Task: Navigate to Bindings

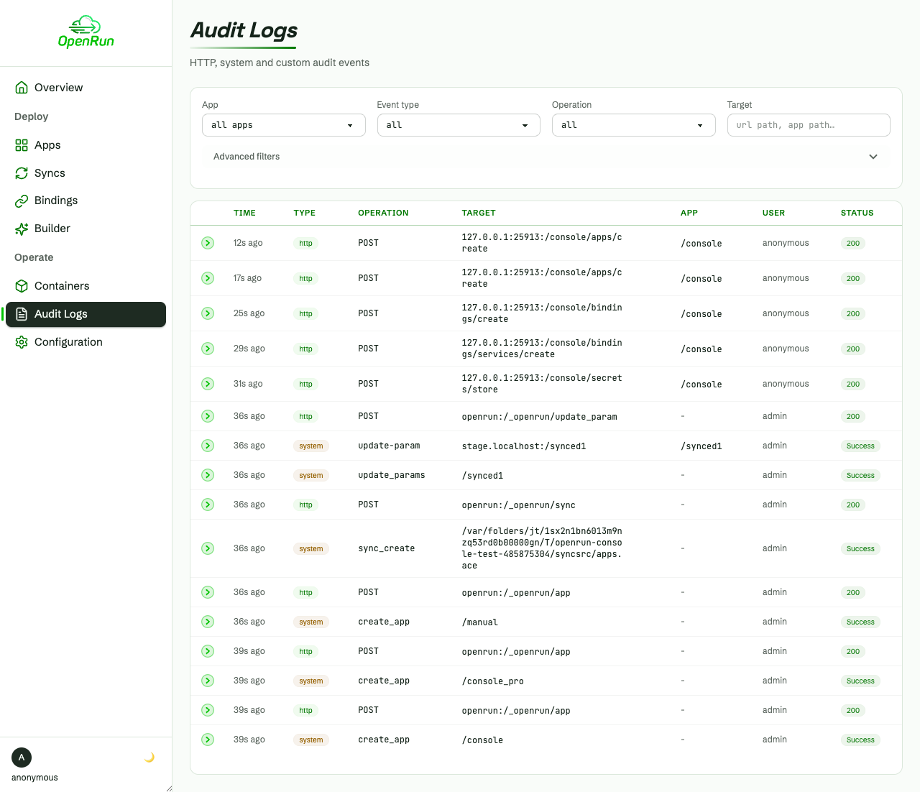Action: (x=86, y=201)
